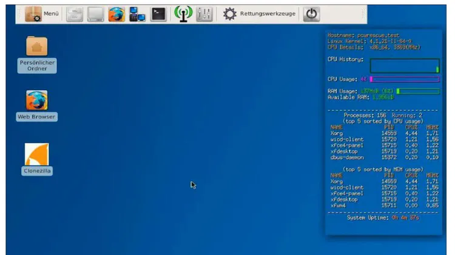Open the Persönlicher Ordner desktop folder
The image size is (455, 255).
pyautogui.click(x=37, y=54)
